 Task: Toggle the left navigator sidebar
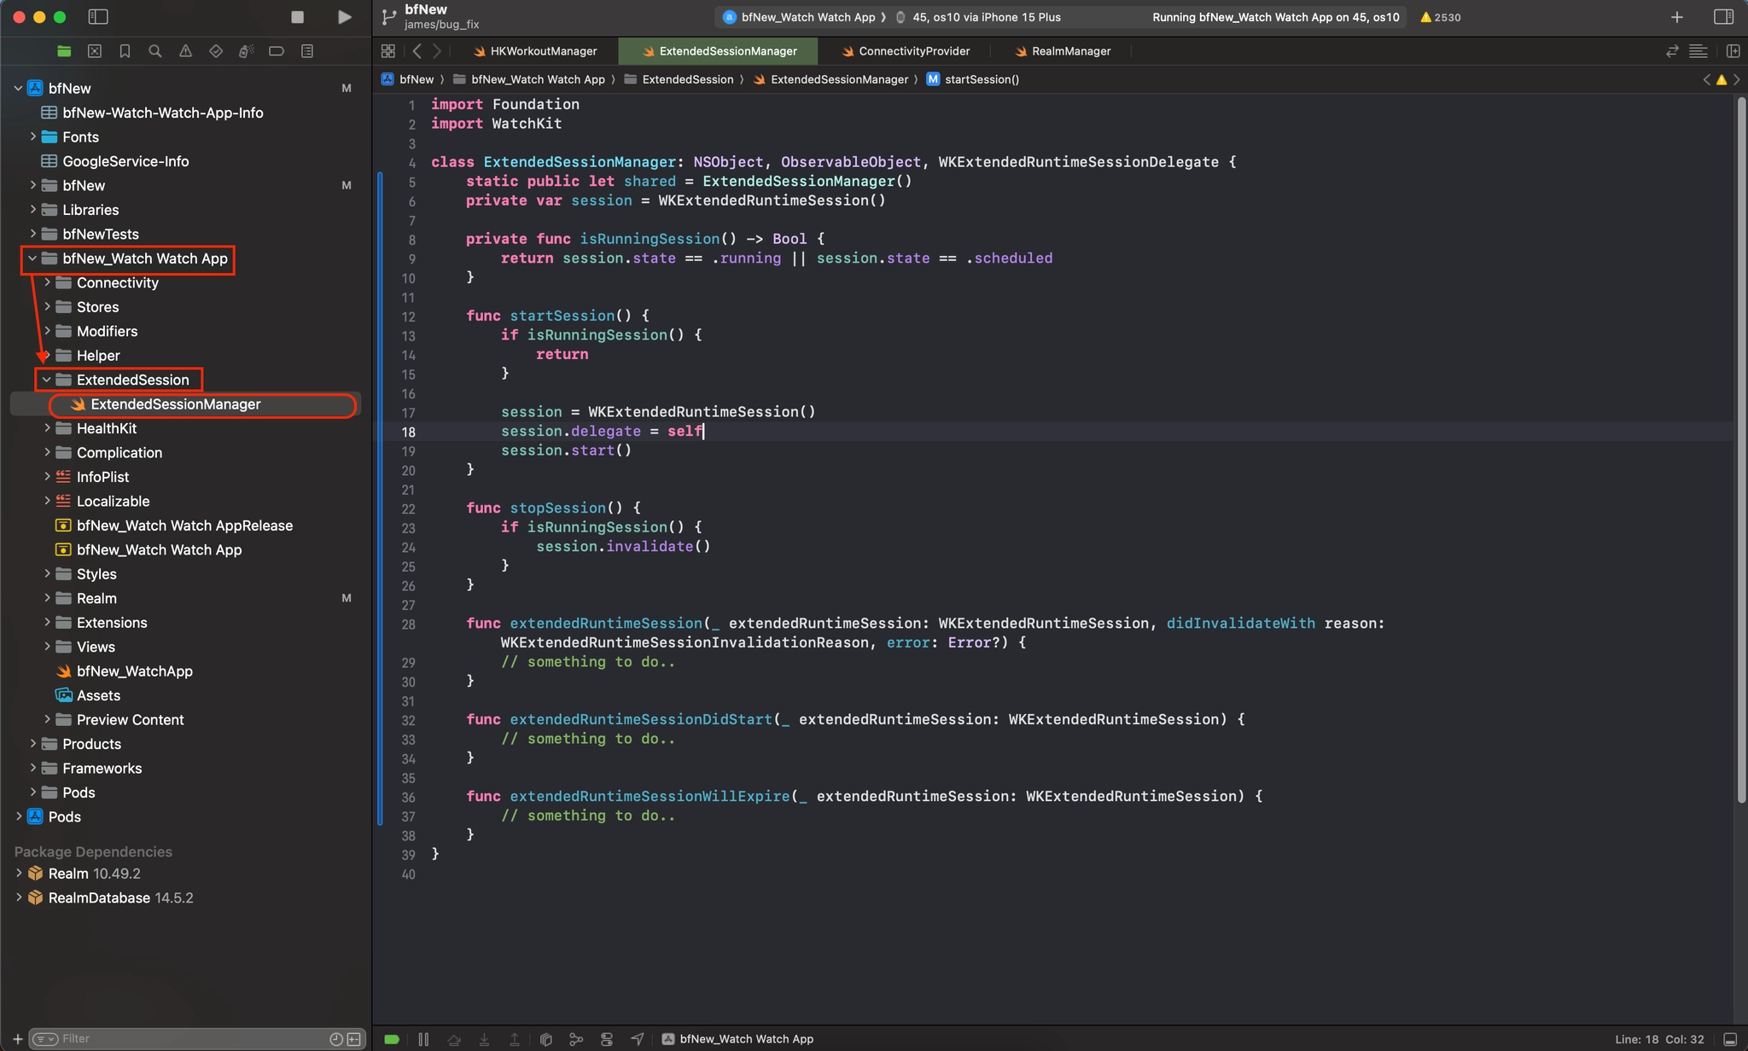tap(98, 17)
